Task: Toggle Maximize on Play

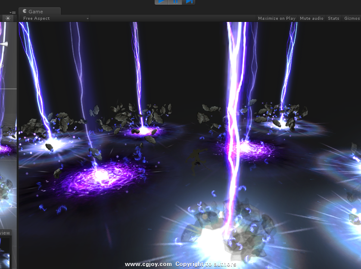Action: 277,19
